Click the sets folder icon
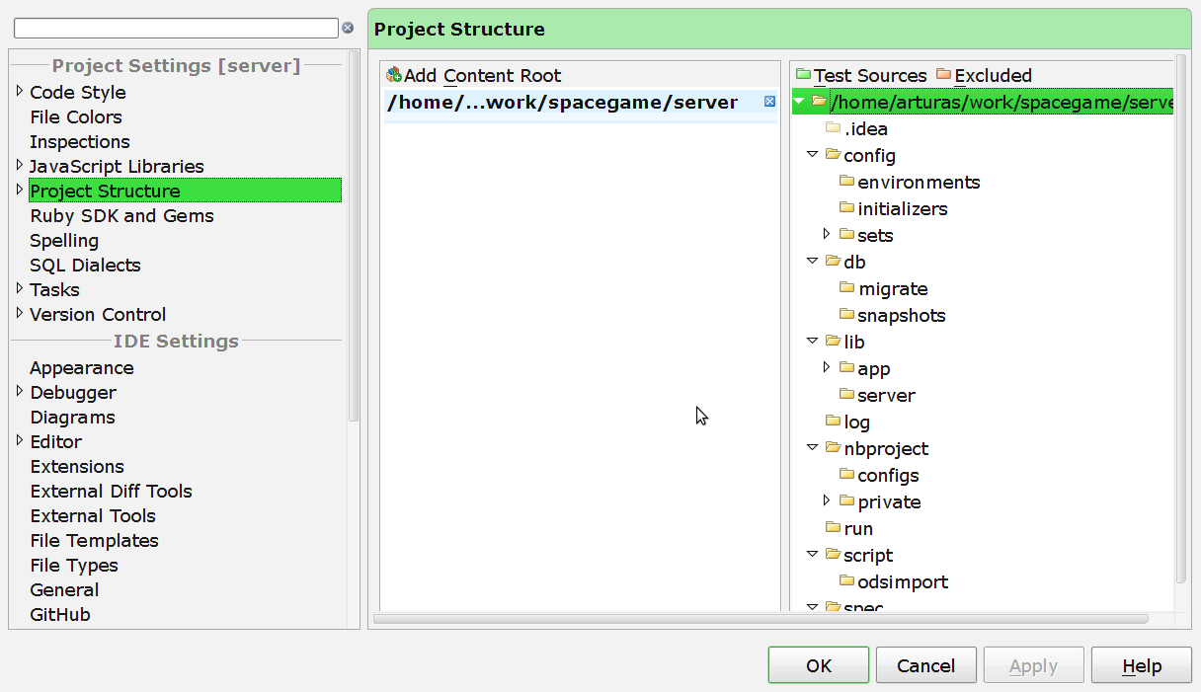Image resolution: width=1201 pixels, height=692 pixels. 846,235
